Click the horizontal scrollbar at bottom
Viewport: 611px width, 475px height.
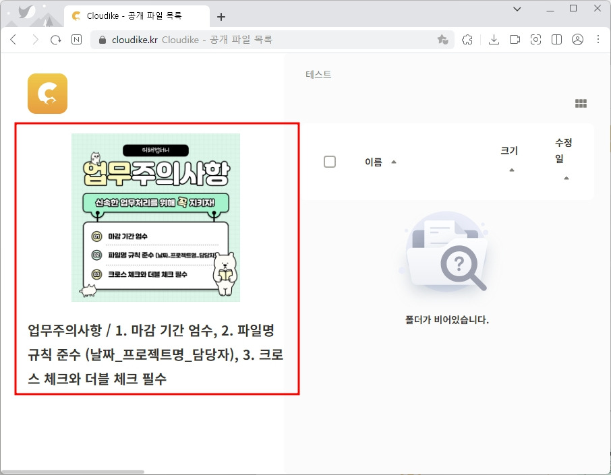[x=72, y=472]
